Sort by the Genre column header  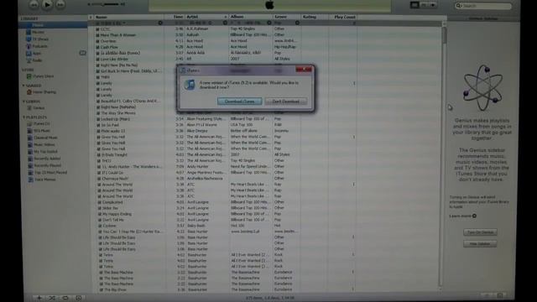287,17
